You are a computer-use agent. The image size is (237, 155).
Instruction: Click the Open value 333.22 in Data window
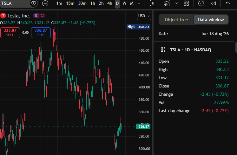[x=222, y=61]
